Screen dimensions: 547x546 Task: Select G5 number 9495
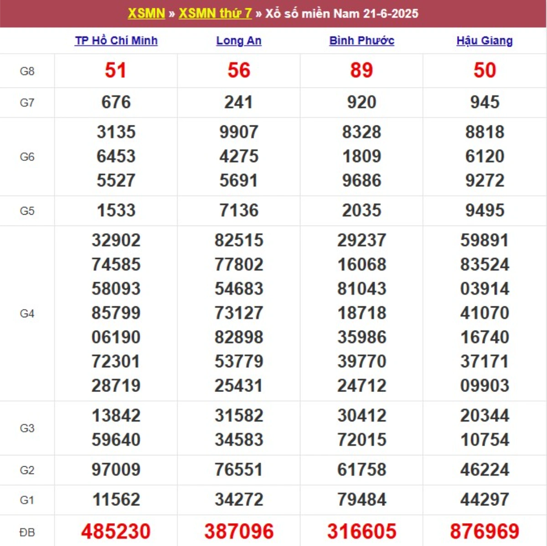pos(485,211)
